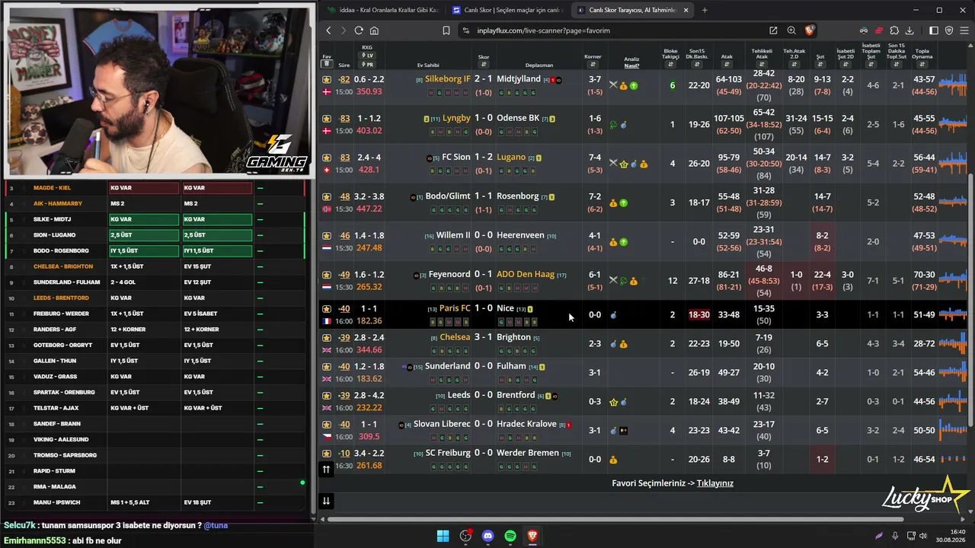Open the Brave Shields lion icon
Viewport: 975px width, 548px height.
pyautogui.click(x=809, y=30)
